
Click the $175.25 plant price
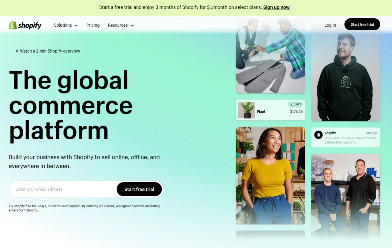(296, 111)
